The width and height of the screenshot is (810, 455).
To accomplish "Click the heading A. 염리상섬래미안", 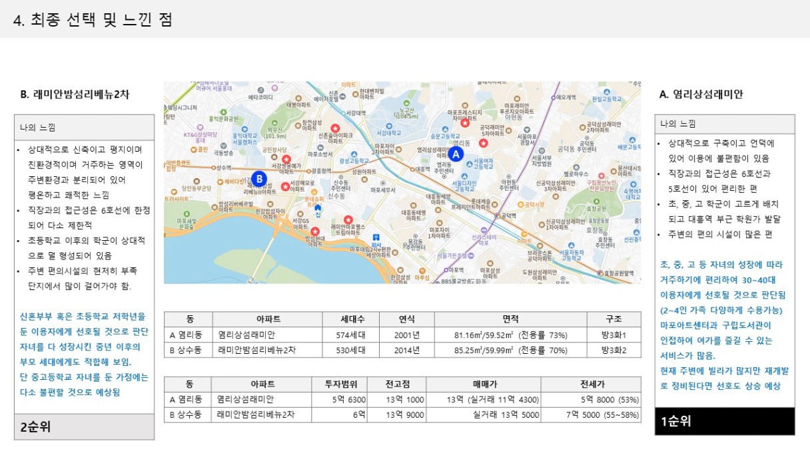I will (701, 94).
